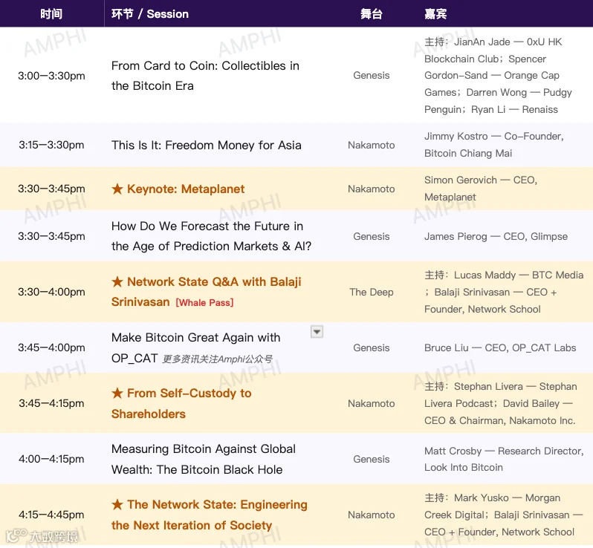Click Keynote: Metaplanet session title
This screenshot has height=548, width=593.
[x=186, y=189]
